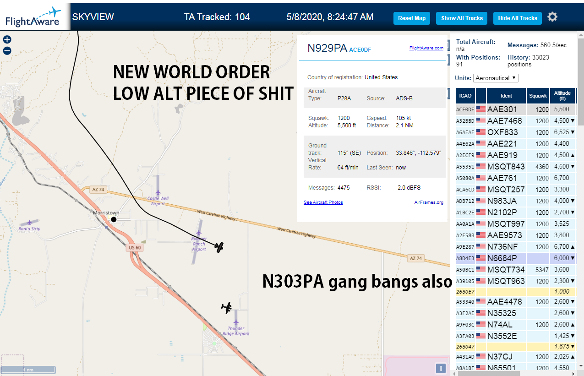Open the FlightAware.com link in the aircraft panel
584x376 pixels.
426,48
